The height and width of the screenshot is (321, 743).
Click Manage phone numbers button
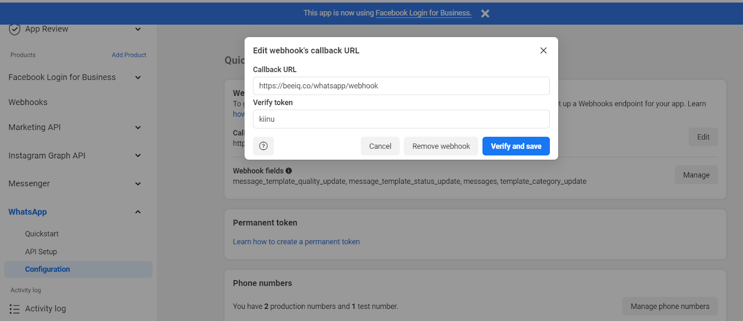(670, 306)
